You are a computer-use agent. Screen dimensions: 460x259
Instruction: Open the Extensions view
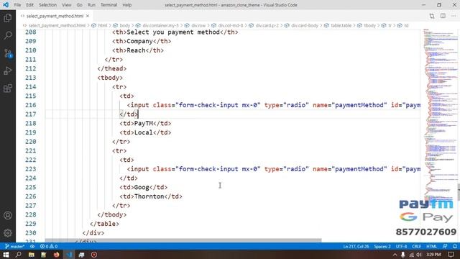[x=8, y=88]
